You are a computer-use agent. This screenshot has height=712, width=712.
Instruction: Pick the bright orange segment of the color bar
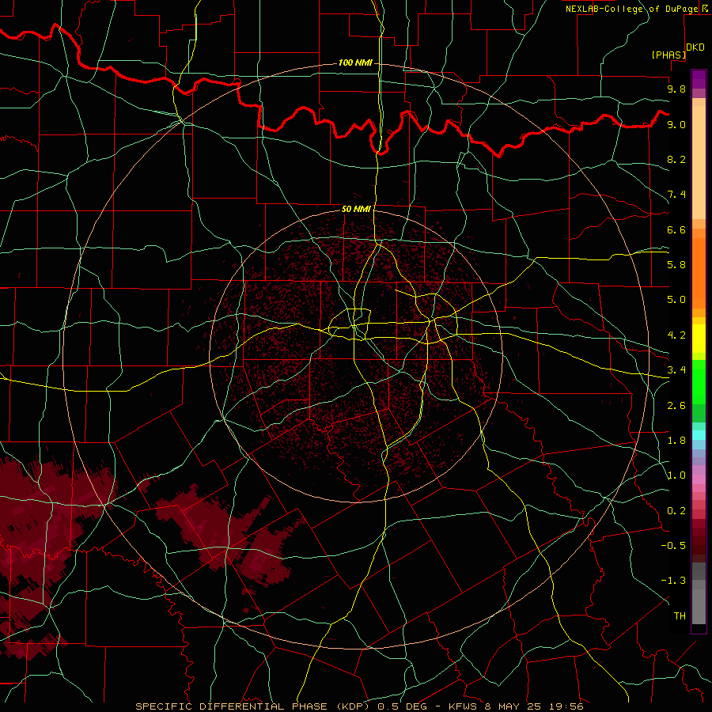699,274
